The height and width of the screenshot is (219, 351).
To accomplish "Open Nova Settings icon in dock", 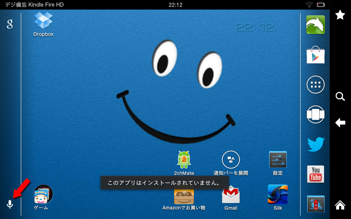I will pyautogui.click(x=316, y=204).
